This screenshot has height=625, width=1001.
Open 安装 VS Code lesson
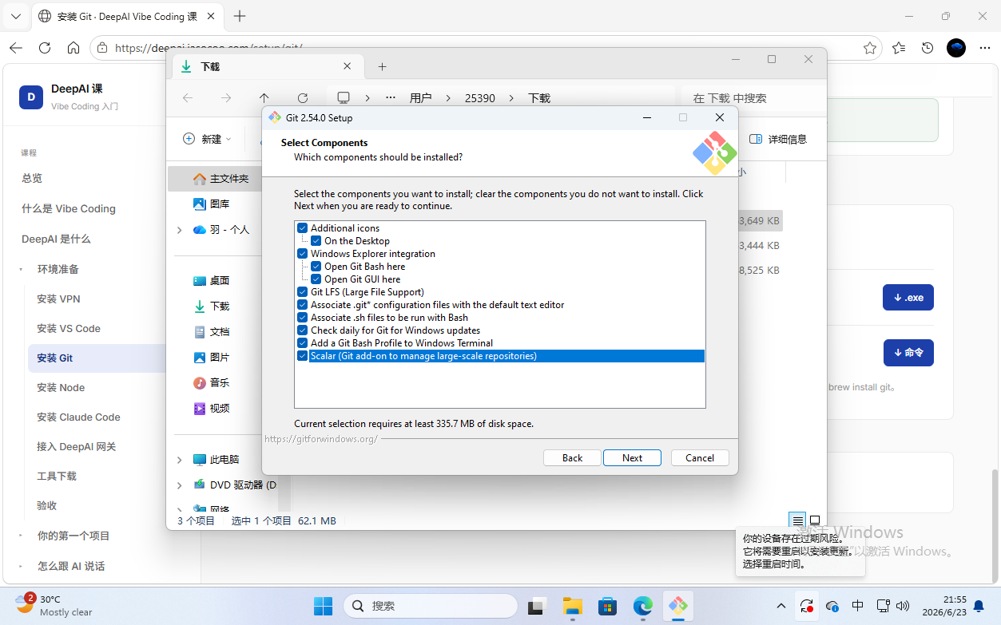[x=69, y=329]
